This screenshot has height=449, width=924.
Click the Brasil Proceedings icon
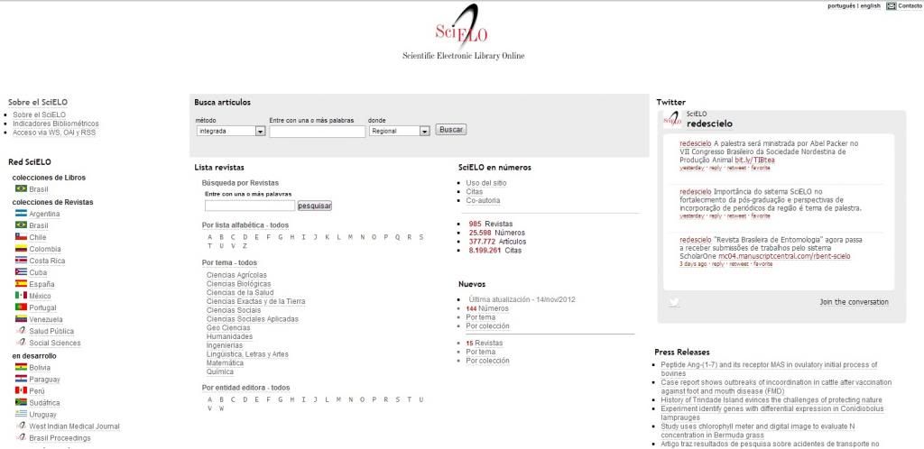(x=22, y=438)
